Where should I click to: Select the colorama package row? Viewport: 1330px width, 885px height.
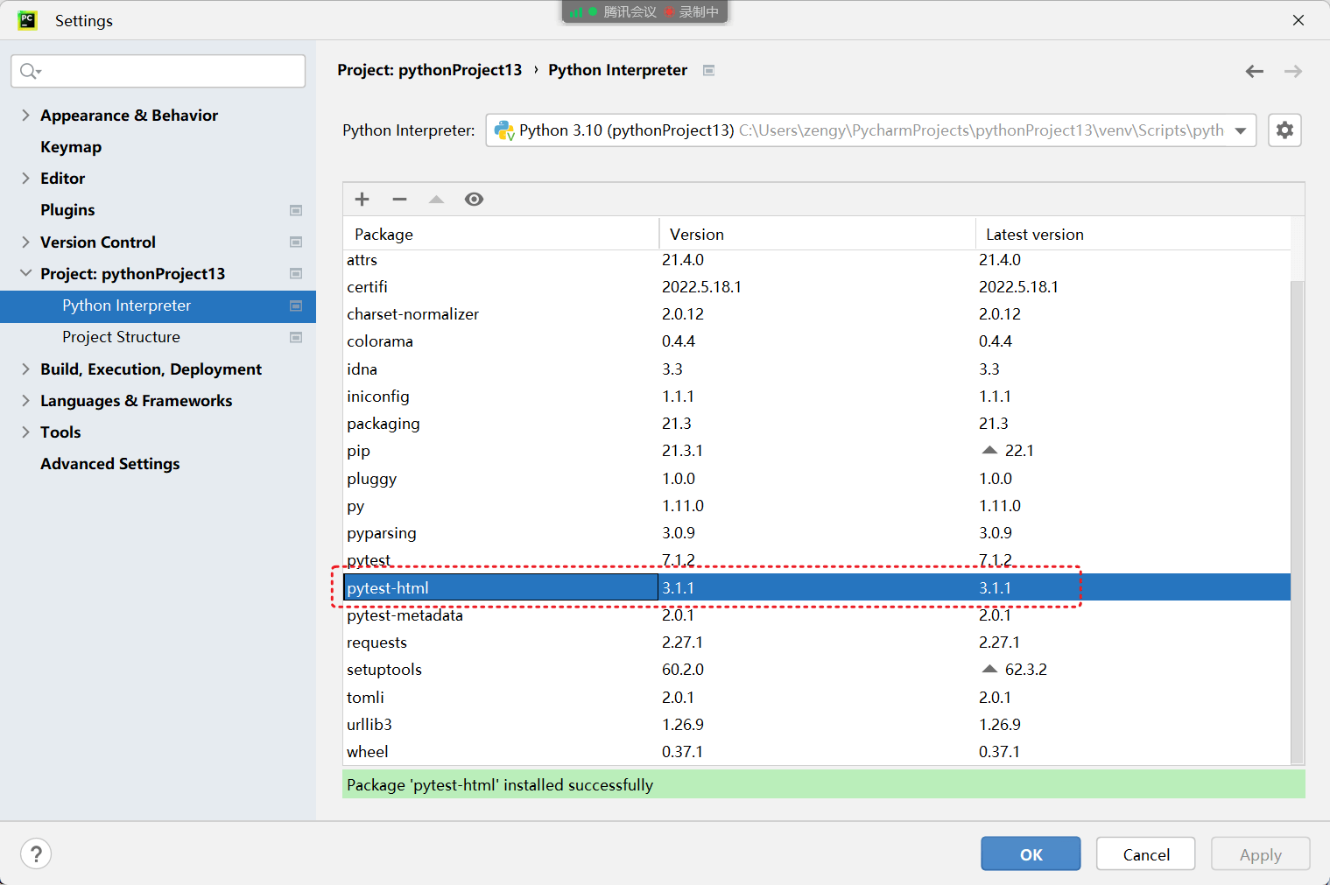[817, 341]
